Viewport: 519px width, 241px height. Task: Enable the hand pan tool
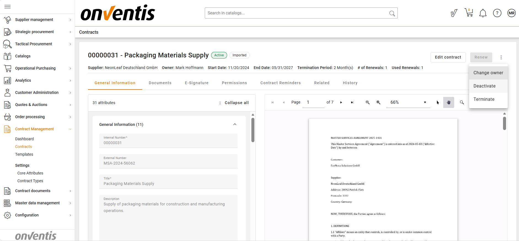pyautogui.click(x=448, y=102)
